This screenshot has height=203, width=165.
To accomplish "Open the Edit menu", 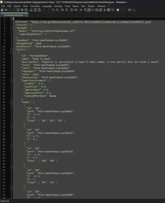I will click(x=9, y=6).
